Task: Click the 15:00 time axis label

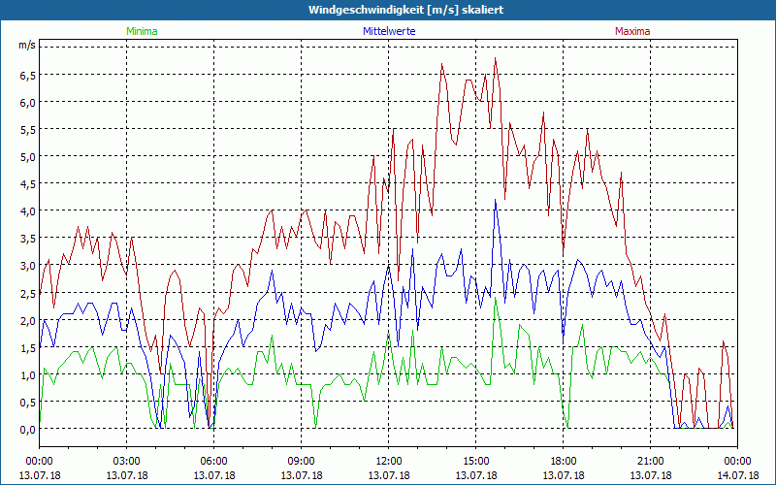Action: (475, 462)
